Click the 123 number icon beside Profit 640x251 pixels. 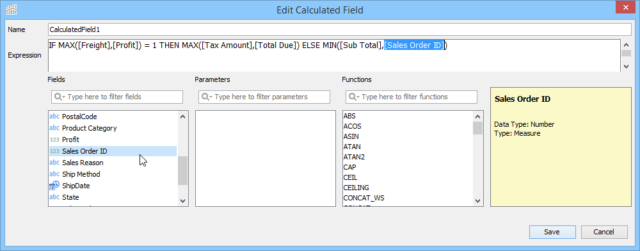(x=54, y=140)
